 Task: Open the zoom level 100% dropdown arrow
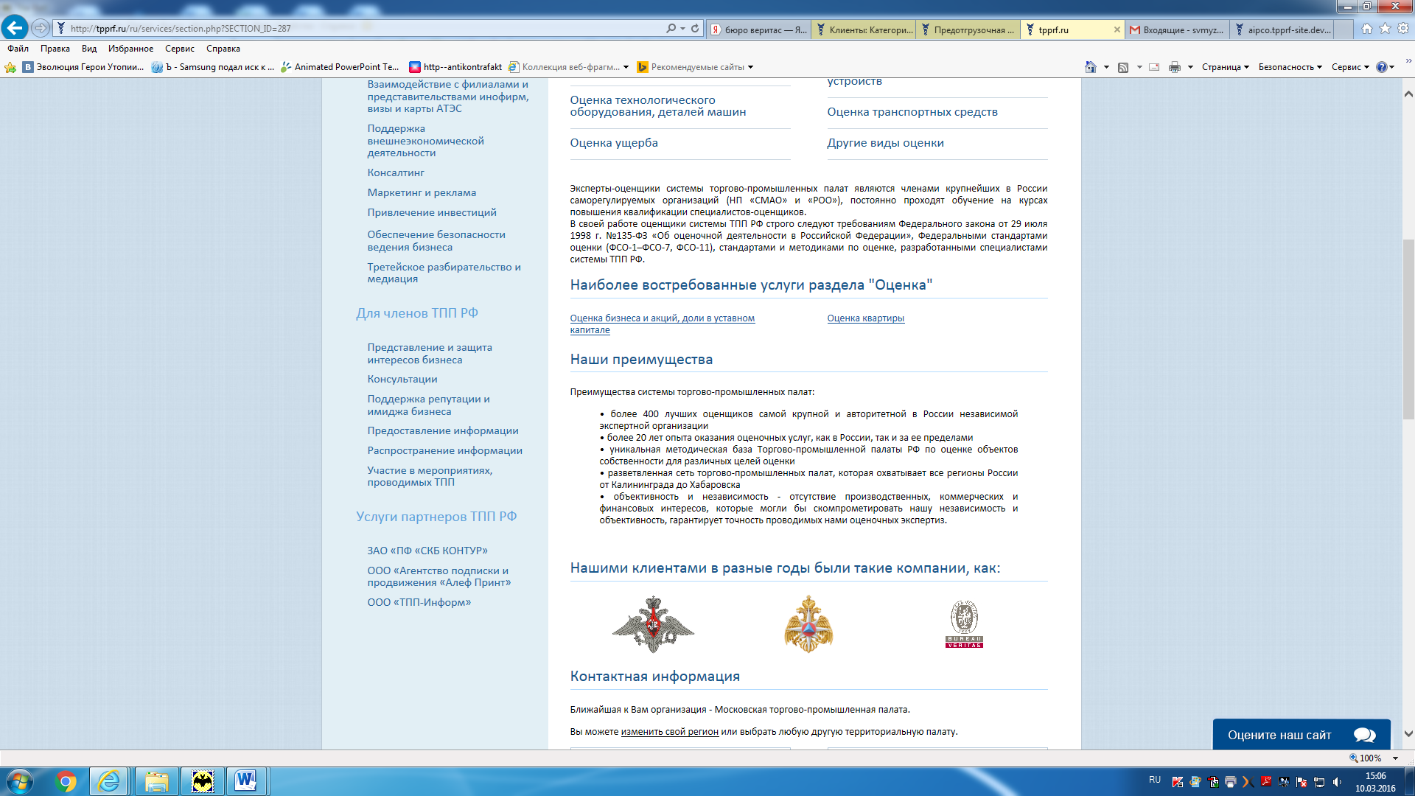tap(1395, 758)
